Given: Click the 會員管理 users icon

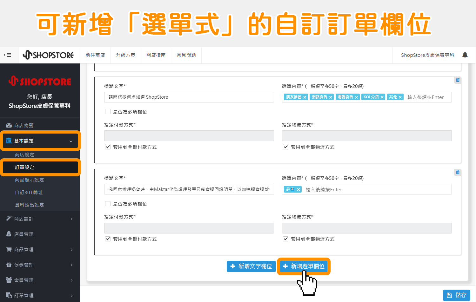Looking at the screenshot, I should [9, 280].
